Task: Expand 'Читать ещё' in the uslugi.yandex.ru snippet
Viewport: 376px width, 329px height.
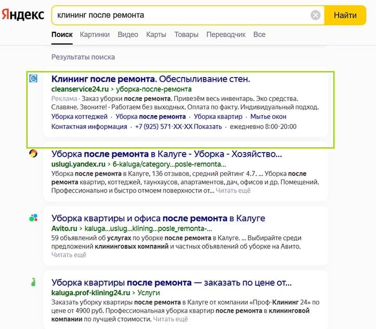Action: point(233,191)
